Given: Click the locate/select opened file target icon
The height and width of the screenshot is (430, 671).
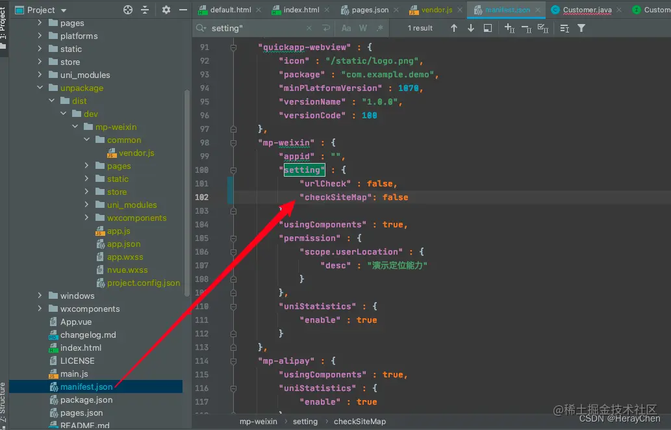Looking at the screenshot, I should point(128,10).
